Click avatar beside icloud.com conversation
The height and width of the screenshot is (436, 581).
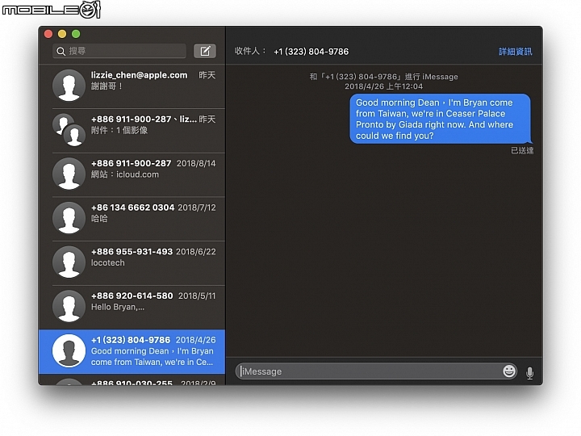[69, 174]
